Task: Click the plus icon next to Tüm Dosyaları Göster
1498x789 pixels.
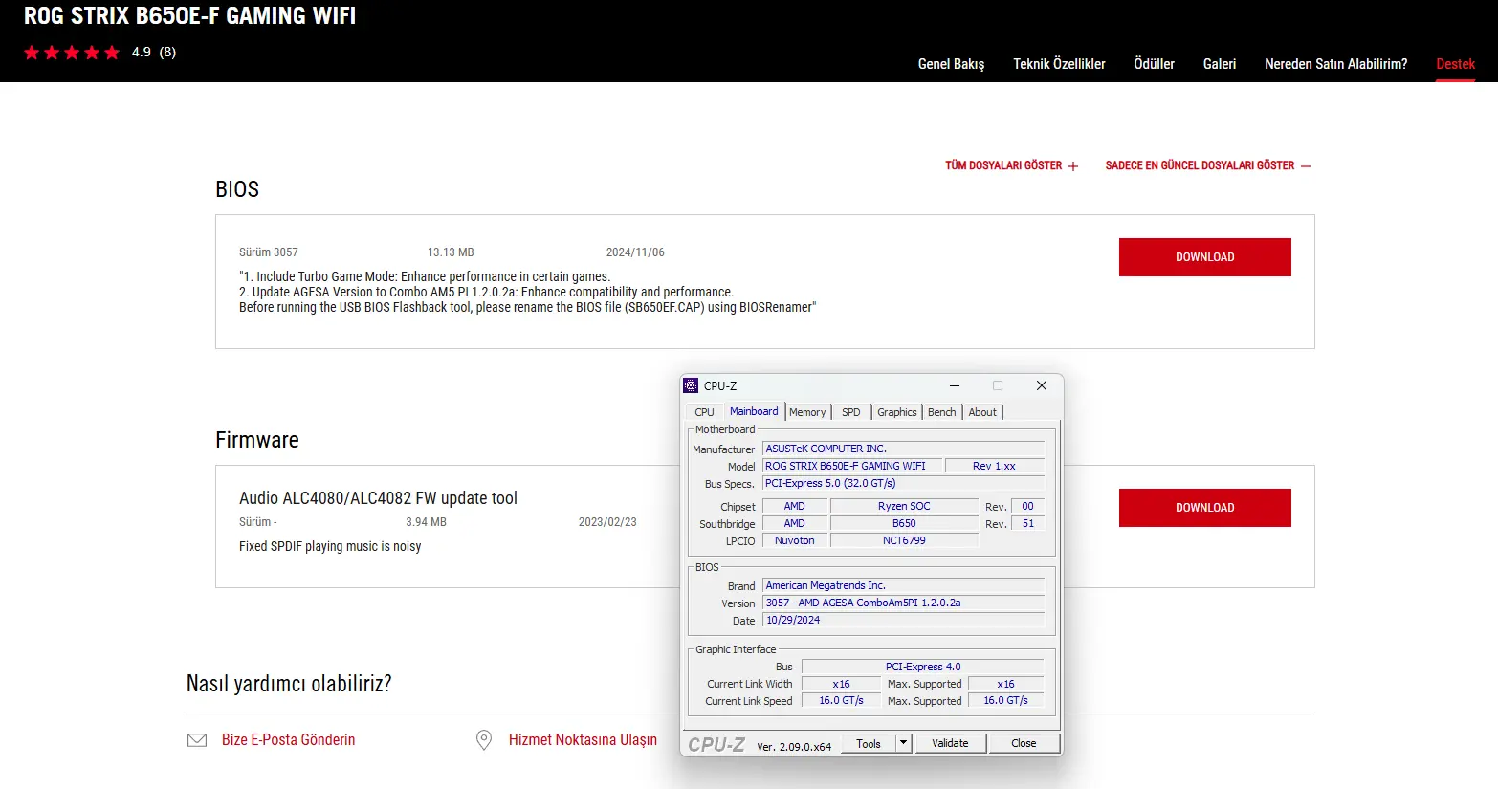Action: click(x=1073, y=166)
